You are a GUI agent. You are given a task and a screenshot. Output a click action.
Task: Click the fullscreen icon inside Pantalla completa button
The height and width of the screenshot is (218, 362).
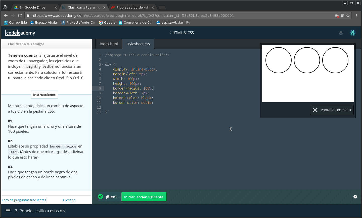315,110
